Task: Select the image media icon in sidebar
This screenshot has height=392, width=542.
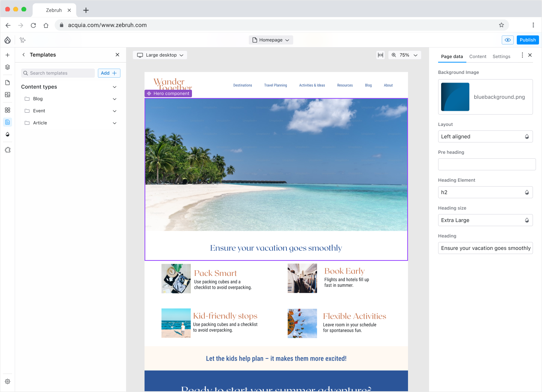Action: (x=8, y=95)
